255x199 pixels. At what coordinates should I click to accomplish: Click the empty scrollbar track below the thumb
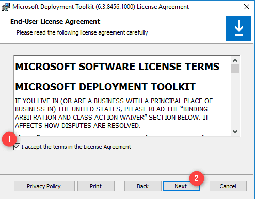(x=235, y=101)
